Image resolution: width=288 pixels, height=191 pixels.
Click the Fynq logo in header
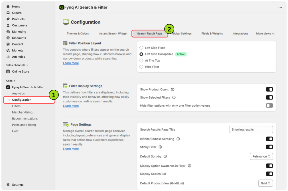click(62, 7)
